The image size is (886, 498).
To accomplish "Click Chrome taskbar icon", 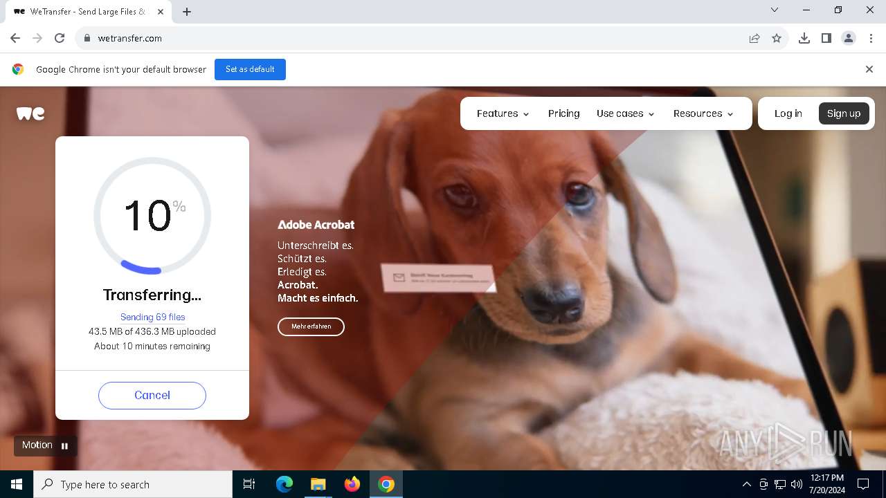I will 386,484.
